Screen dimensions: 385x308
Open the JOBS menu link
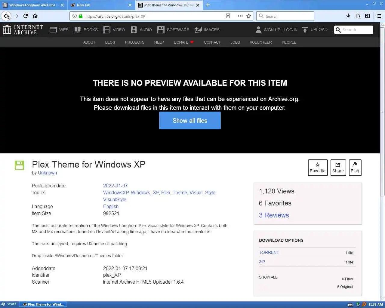click(x=235, y=42)
